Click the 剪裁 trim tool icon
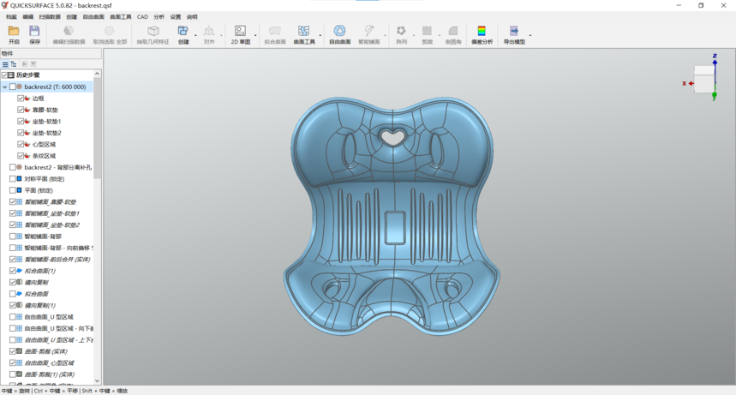Screen dimensions: 736x395 click(427, 31)
